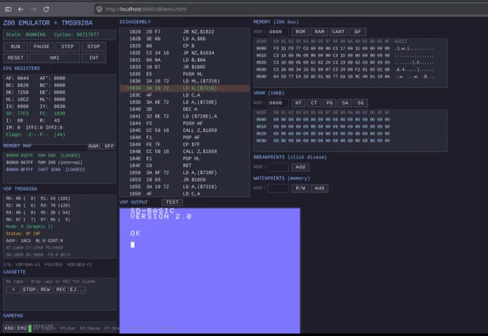
Task: Jump the memory view to CART
Action: tap(338, 32)
